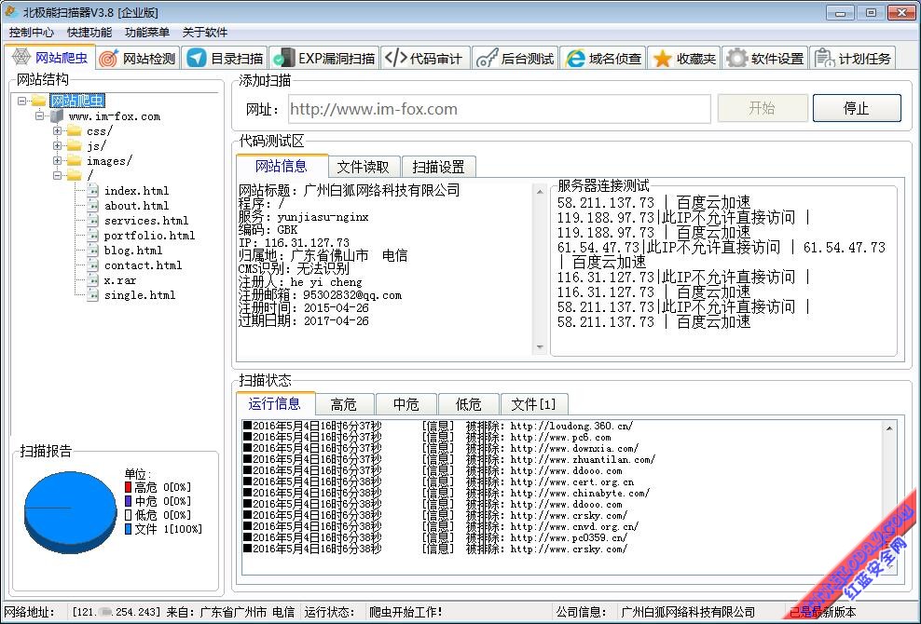The height and width of the screenshot is (624, 921).
Task: Click the images/ folder icon
Action: click(x=74, y=161)
